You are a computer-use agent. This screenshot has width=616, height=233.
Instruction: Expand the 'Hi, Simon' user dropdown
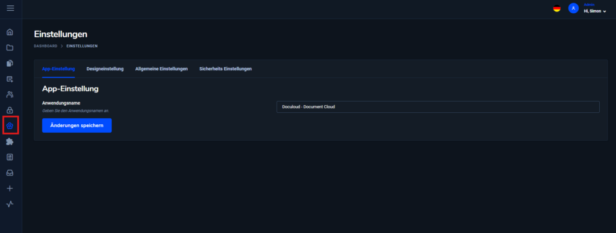595,11
